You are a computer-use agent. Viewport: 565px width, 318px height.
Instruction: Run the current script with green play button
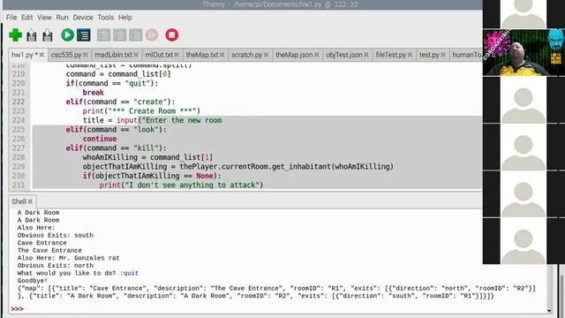coord(67,35)
